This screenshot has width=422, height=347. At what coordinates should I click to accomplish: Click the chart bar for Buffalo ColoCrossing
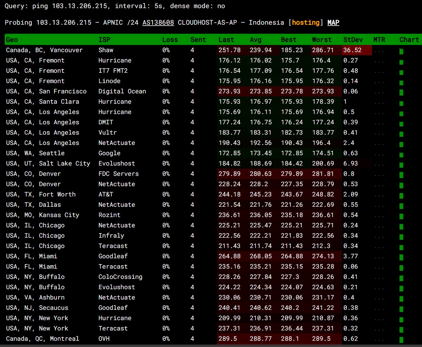[401, 278]
